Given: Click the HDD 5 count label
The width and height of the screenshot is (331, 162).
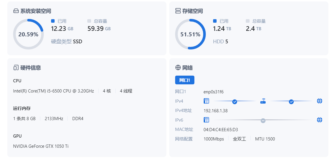Looking at the screenshot, I should (x=220, y=42).
